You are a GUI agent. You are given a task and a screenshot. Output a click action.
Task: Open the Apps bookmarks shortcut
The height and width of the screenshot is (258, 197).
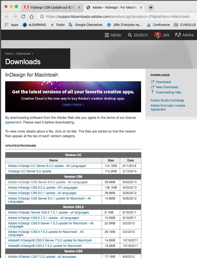pos(12,25)
